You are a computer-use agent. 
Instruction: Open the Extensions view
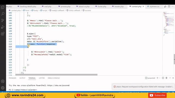(x=3, y=33)
